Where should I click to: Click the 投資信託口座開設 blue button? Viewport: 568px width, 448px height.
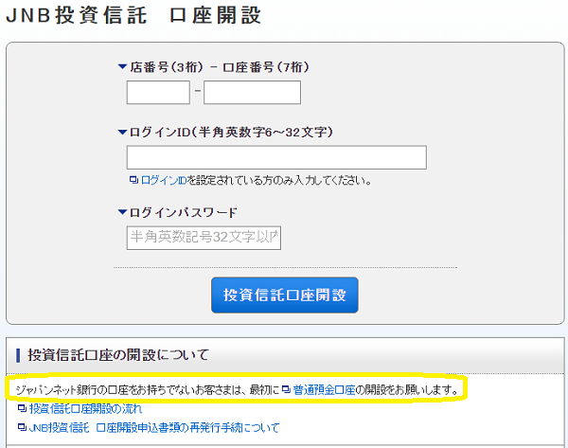(285, 296)
